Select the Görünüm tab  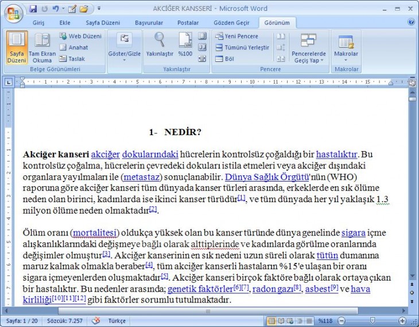pos(277,23)
